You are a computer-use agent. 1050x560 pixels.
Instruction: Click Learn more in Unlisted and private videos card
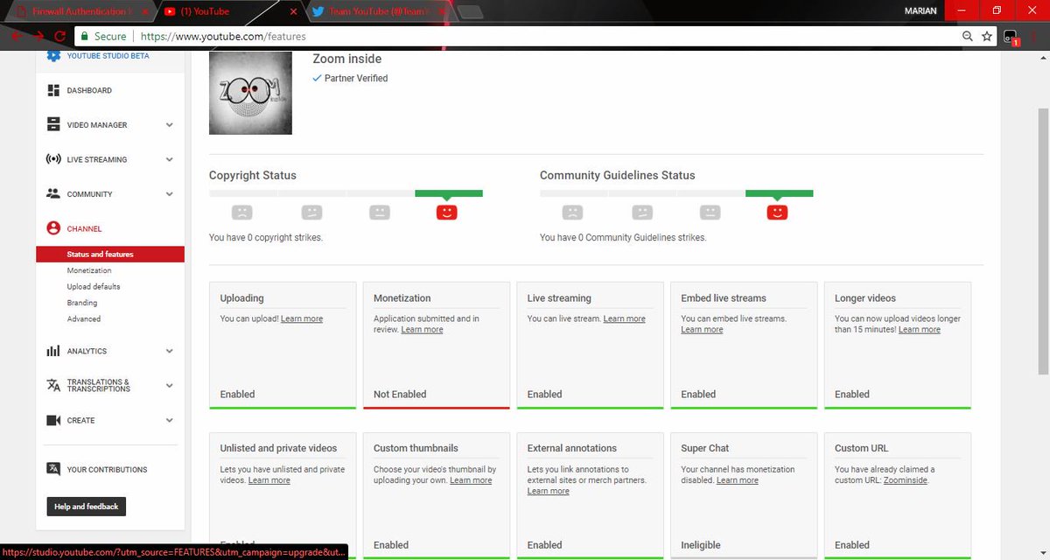pyautogui.click(x=269, y=480)
